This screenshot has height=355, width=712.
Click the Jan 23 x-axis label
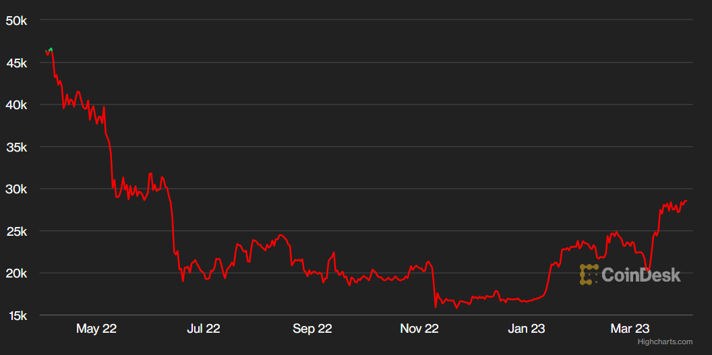click(527, 329)
